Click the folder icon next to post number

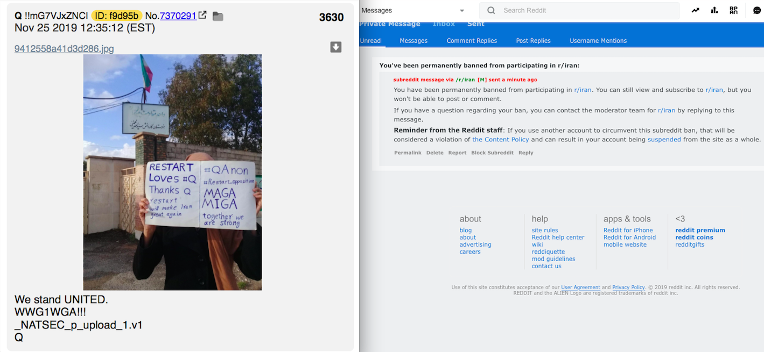pyautogui.click(x=218, y=16)
